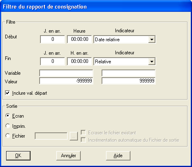Screen dimensions: 192x167
Task: Click the Valeur field showing -999999
Action: [66, 81]
